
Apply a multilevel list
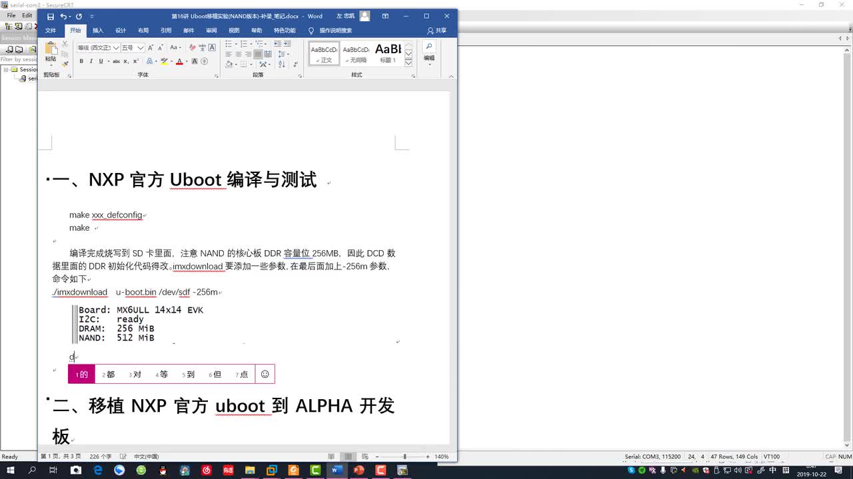(x=260, y=44)
